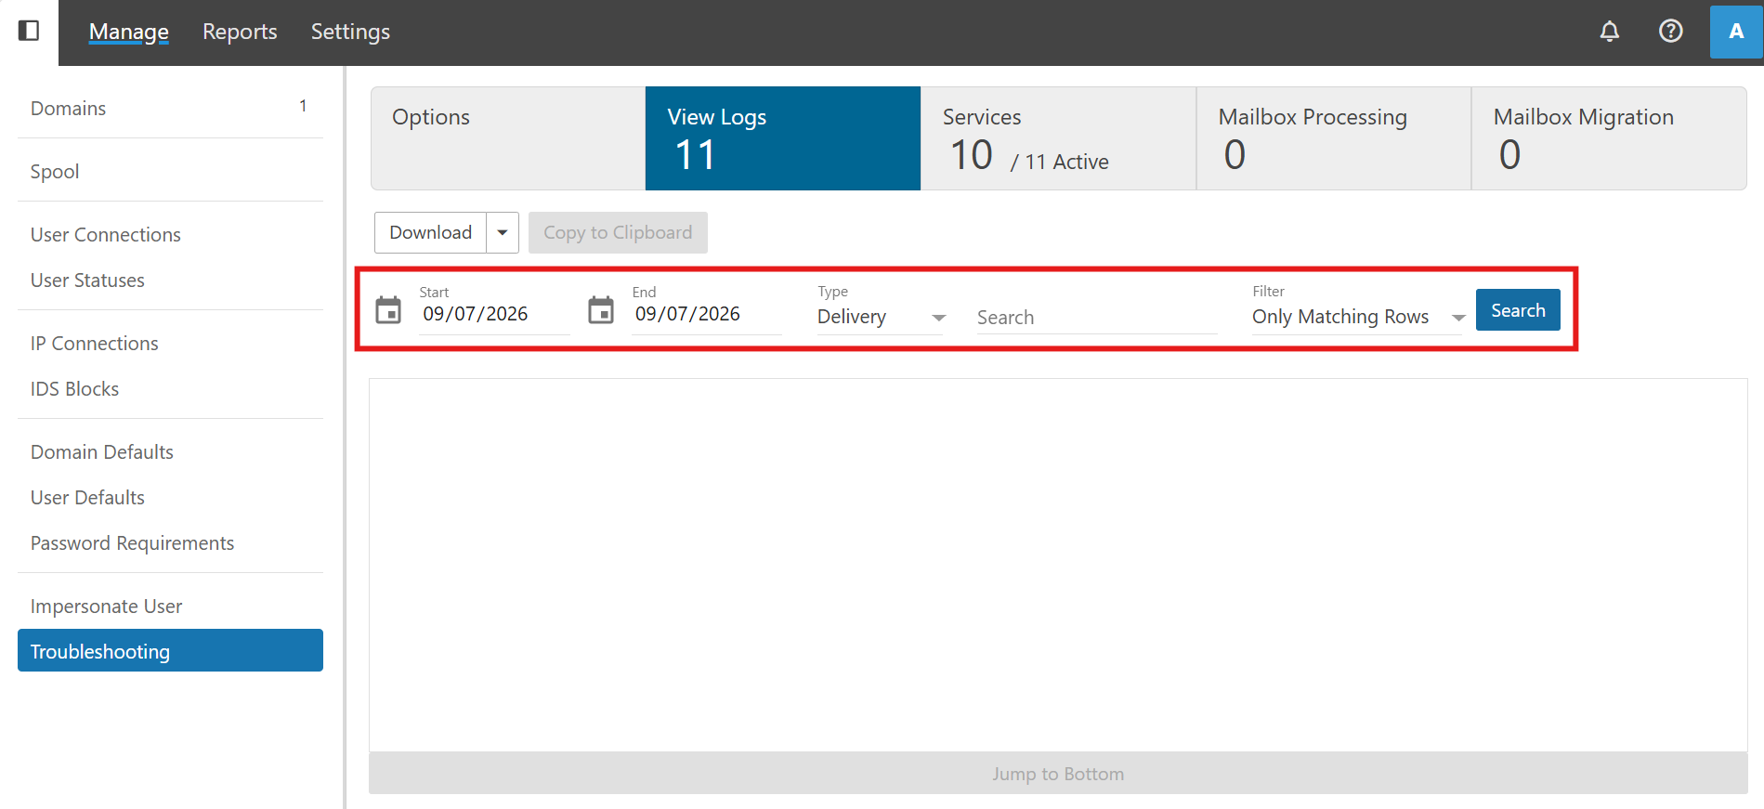Viewport: 1764px width, 809px height.
Task: Switch to the Reports menu
Action: tap(240, 32)
